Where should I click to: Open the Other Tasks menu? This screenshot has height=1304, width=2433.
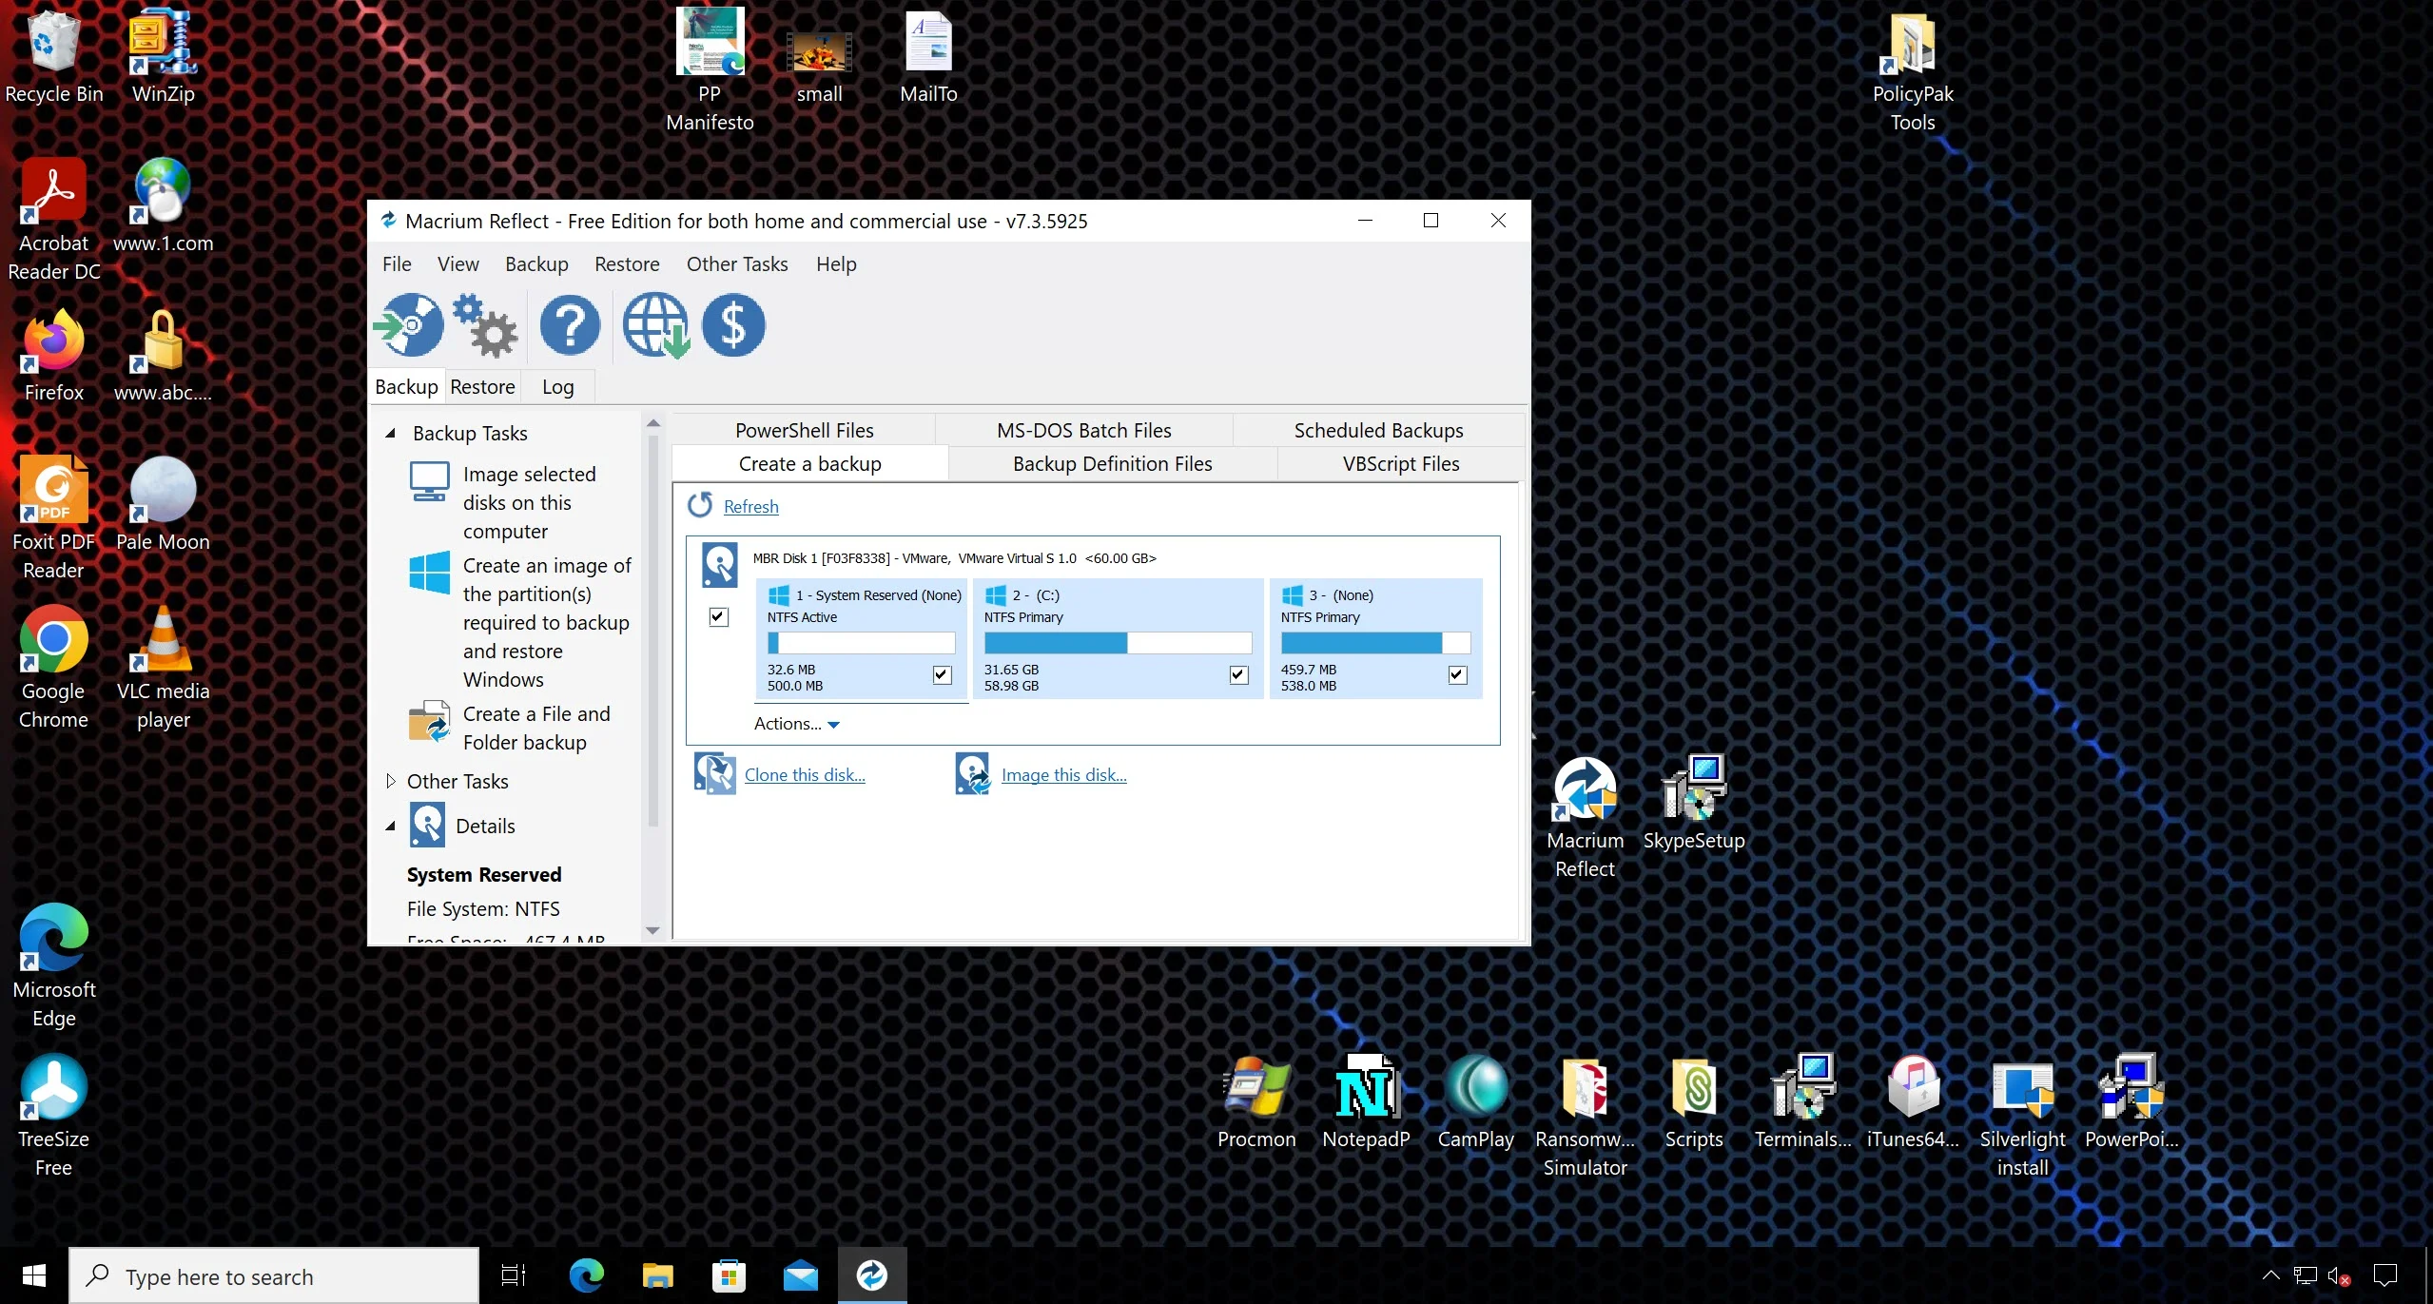[x=737, y=263]
